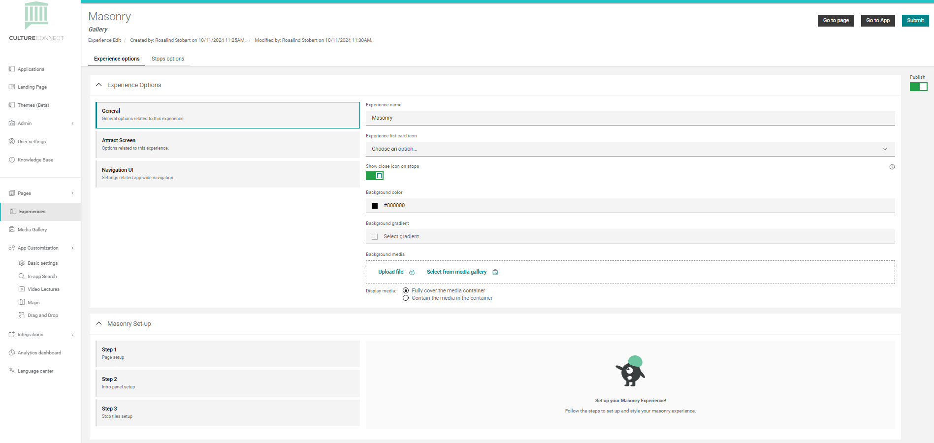The image size is (934, 443).
Task: Expand the Admin submenu chevron
Action: (x=73, y=124)
